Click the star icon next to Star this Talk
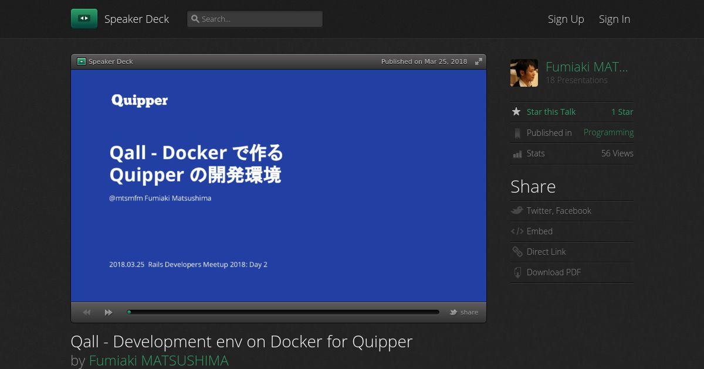This screenshot has height=369, width=704. point(516,111)
